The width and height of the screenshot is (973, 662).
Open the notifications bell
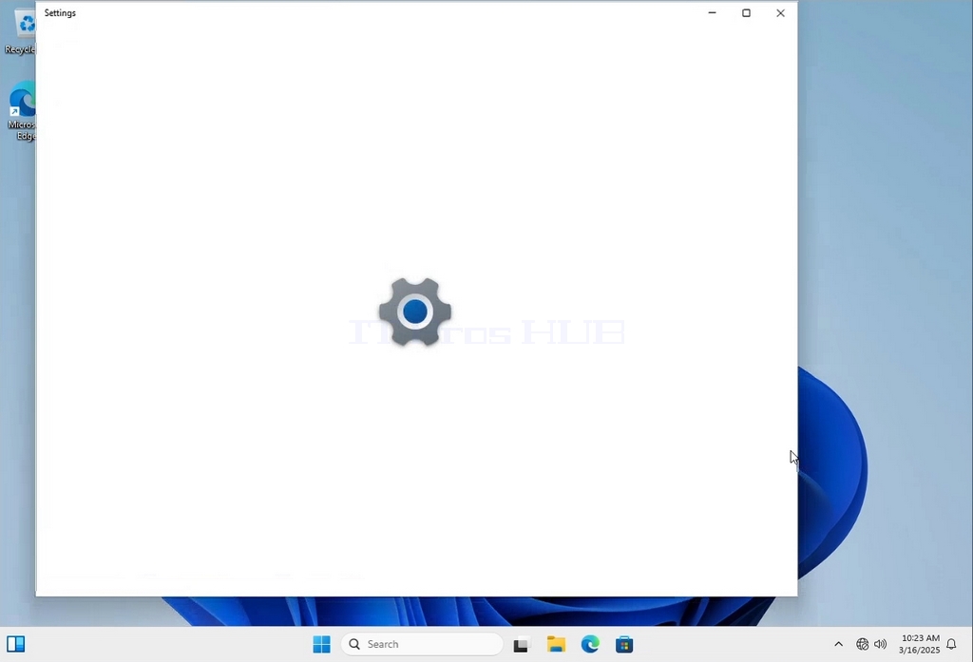coord(951,644)
